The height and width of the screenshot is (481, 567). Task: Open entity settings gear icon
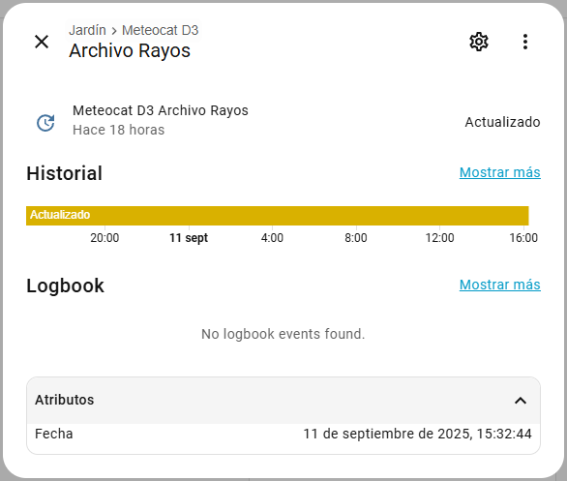(479, 42)
